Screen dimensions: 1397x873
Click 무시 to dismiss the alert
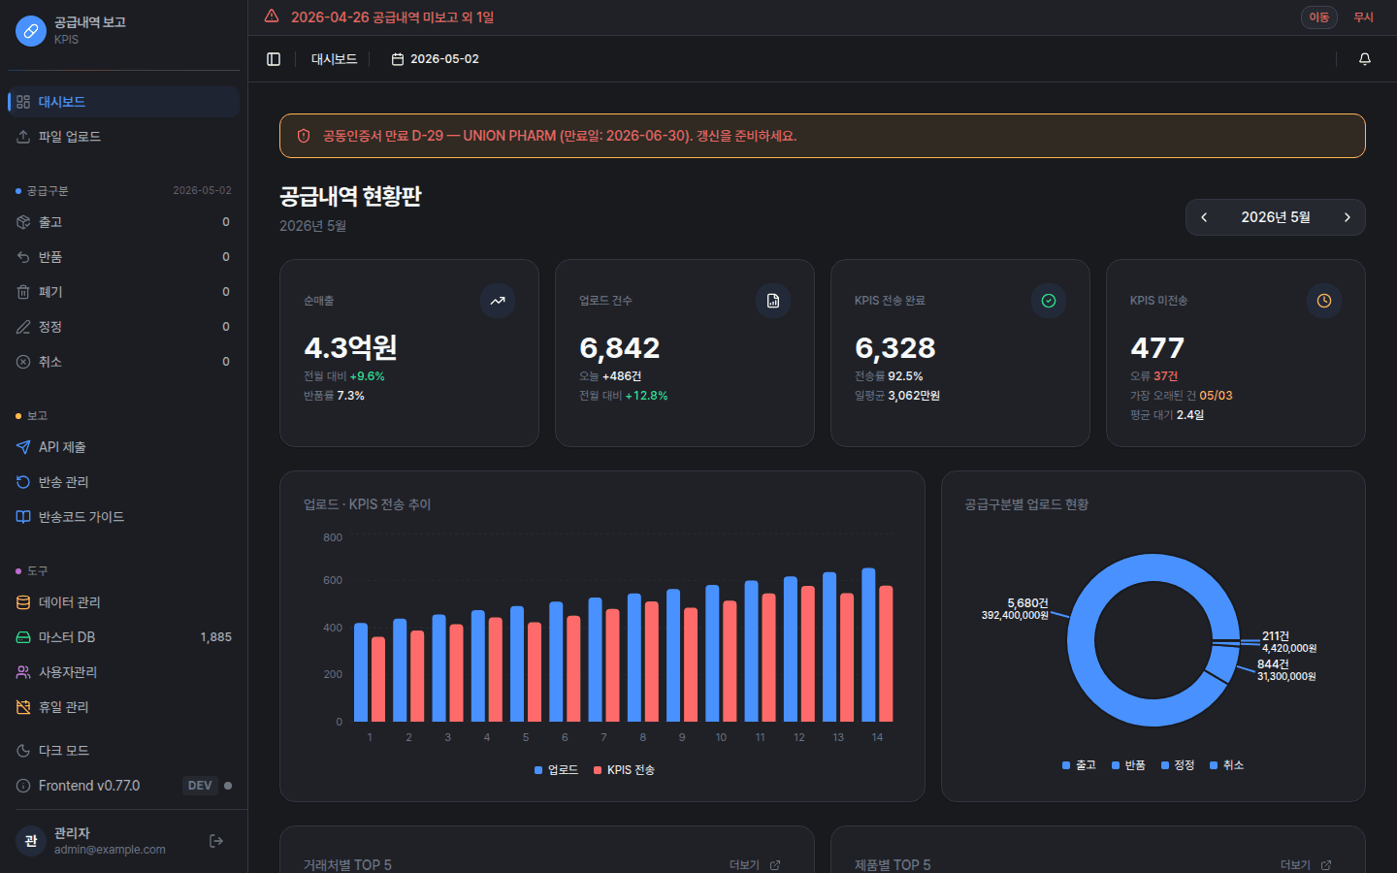pos(1364,17)
